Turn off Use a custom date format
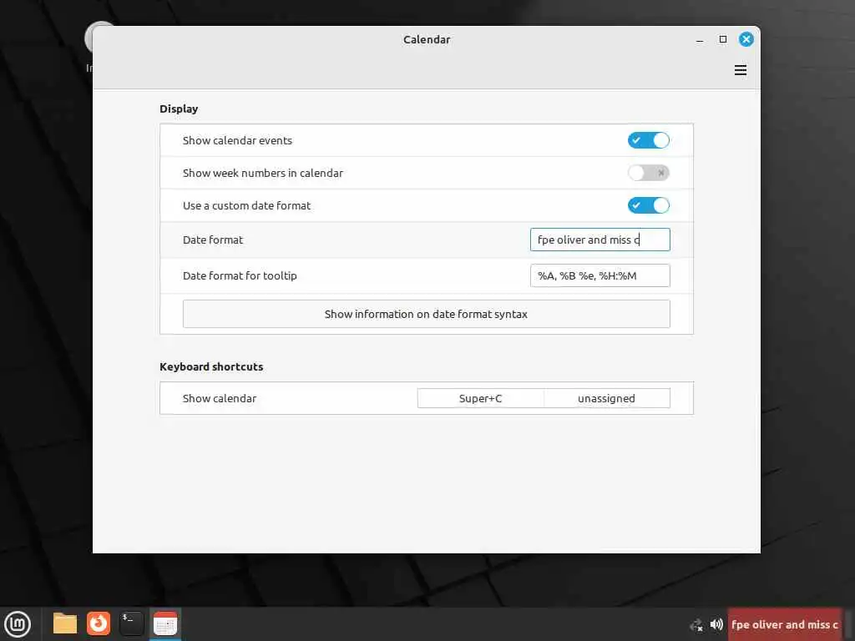The width and height of the screenshot is (855, 641). (648, 205)
